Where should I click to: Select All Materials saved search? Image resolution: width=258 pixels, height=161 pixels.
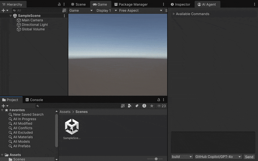(x=23, y=137)
